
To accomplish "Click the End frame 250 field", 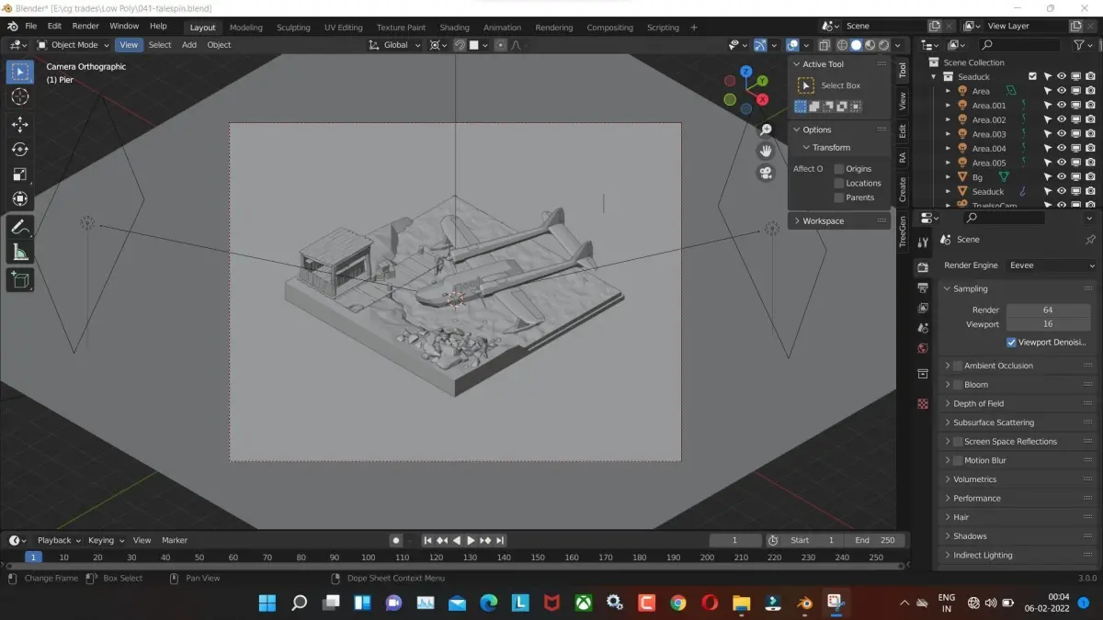I will pyautogui.click(x=875, y=540).
